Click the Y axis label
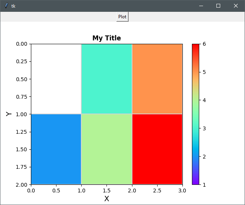 (x=9, y=114)
